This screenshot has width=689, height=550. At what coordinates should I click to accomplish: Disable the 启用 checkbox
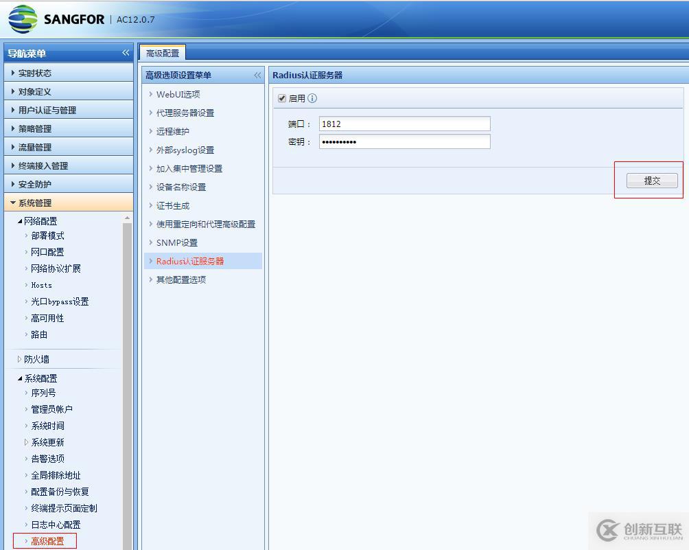coord(282,98)
